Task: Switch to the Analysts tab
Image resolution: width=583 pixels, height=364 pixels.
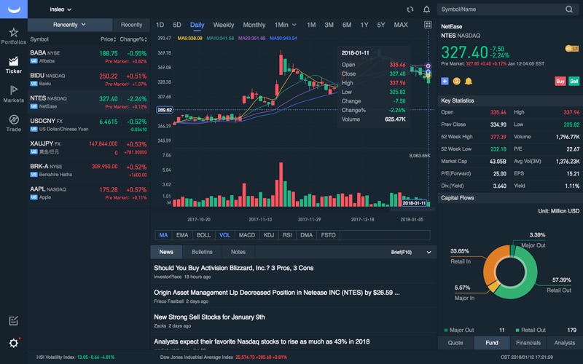Action: (x=564, y=343)
